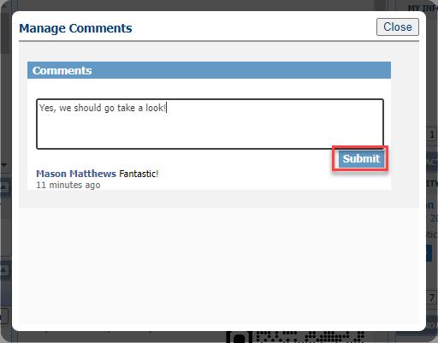The image size is (438, 343).
Task: Close the Manage Comments dialog
Action: tap(398, 27)
